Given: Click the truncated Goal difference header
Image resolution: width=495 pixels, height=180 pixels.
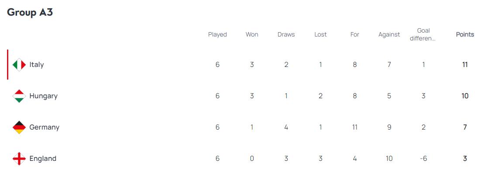Looking at the screenshot, I should point(423,34).
